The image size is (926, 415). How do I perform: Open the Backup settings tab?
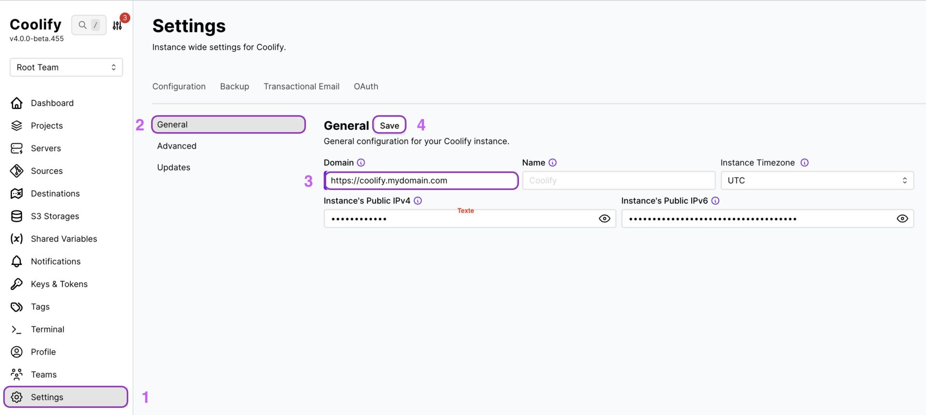coord(234,86)
